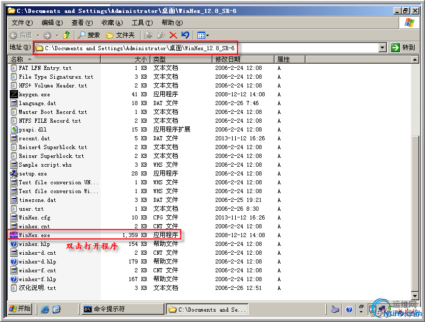425x322 pixels.
Task: Open the File (文件) menu
Action: click(22, 23)
